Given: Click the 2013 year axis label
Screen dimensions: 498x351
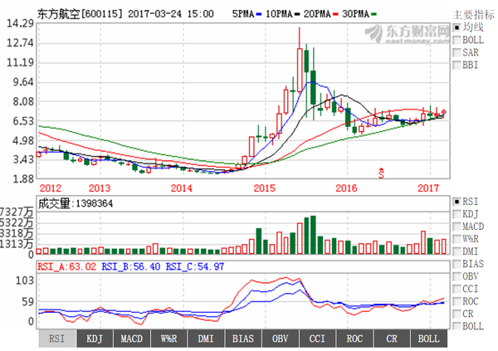Looking at the screenshot, I should click(100, 188).
